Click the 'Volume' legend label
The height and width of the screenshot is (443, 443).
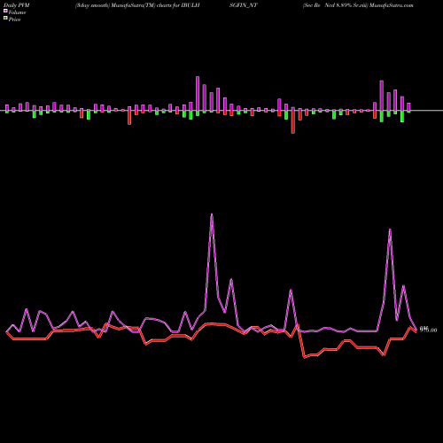click(x=17, y=12)
